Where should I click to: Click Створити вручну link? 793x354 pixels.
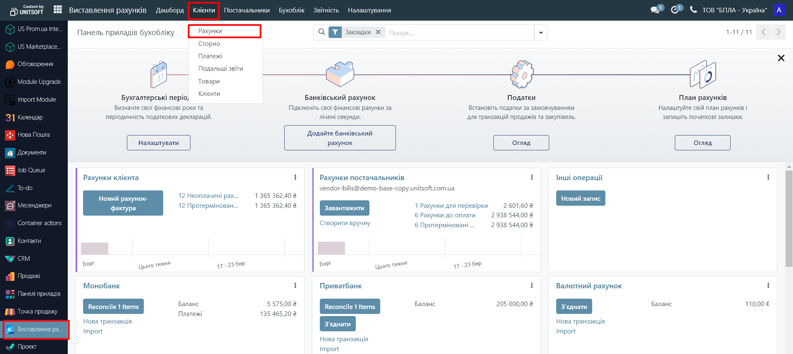(345, 223)
